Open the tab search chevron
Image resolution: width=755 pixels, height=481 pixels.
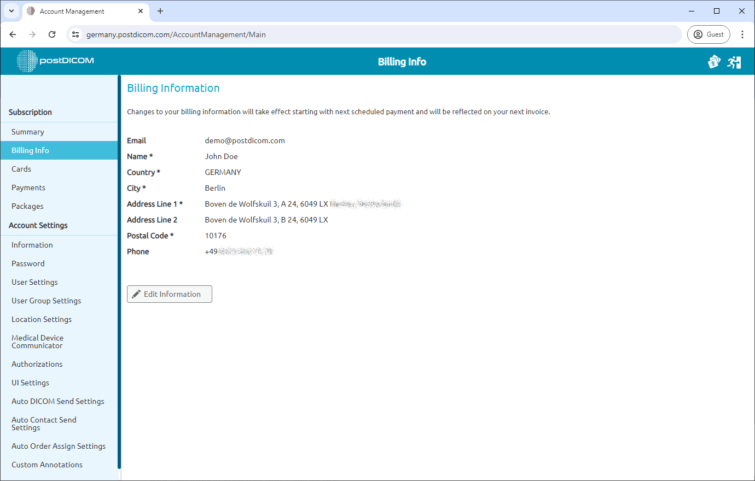tap(11, 11)
